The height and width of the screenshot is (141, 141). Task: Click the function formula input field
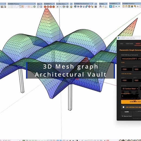pos(131,59)
